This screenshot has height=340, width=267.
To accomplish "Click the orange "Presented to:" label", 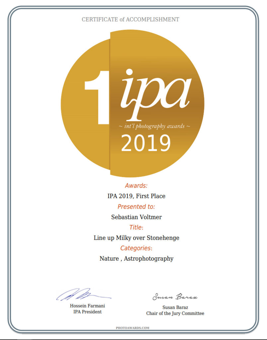I will point(136,207).
